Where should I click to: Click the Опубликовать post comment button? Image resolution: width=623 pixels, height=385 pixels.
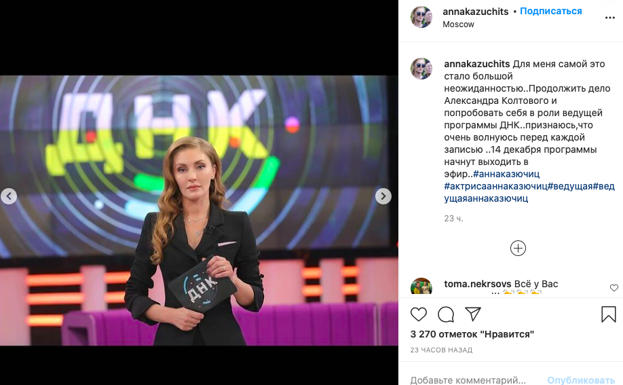(x=581, y=380)
